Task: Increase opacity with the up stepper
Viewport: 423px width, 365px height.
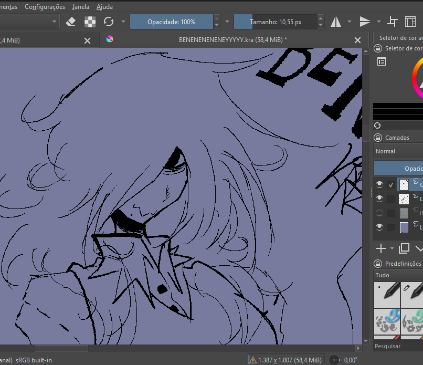Action: (217, 18)
